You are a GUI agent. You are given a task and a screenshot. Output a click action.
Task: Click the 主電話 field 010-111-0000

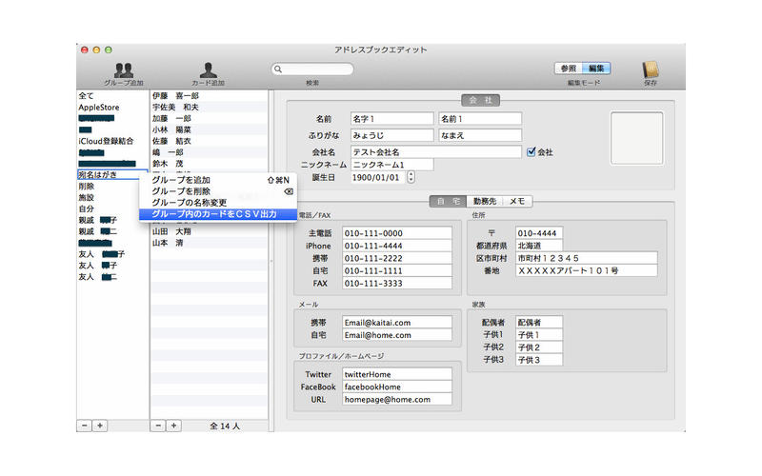coord(397,233)
